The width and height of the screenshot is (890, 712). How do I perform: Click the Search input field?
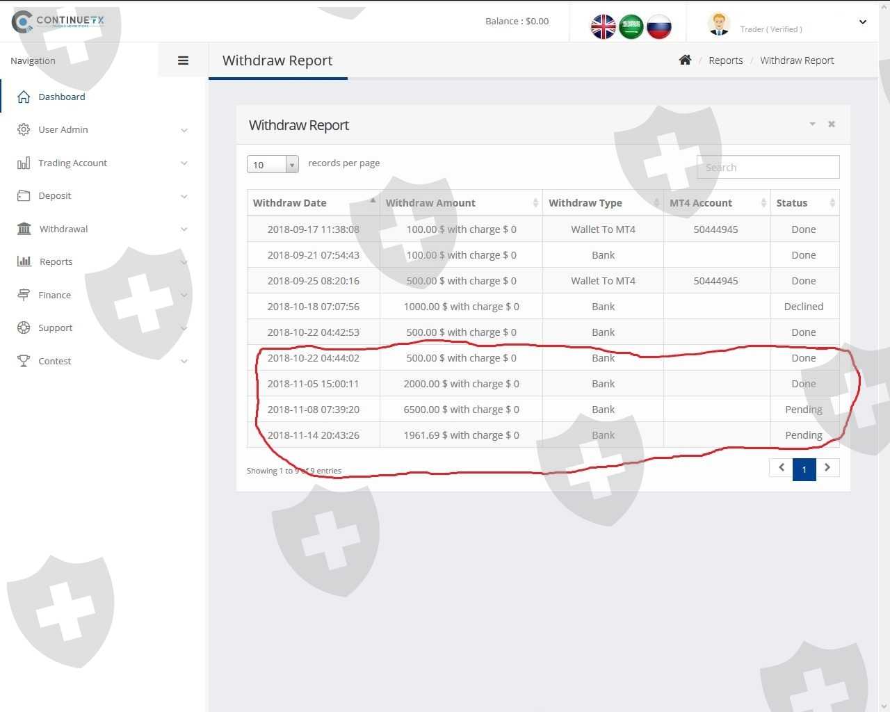click(x=768, y=167)
